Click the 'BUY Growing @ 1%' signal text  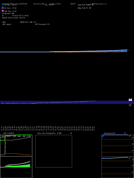coord(42,24)
